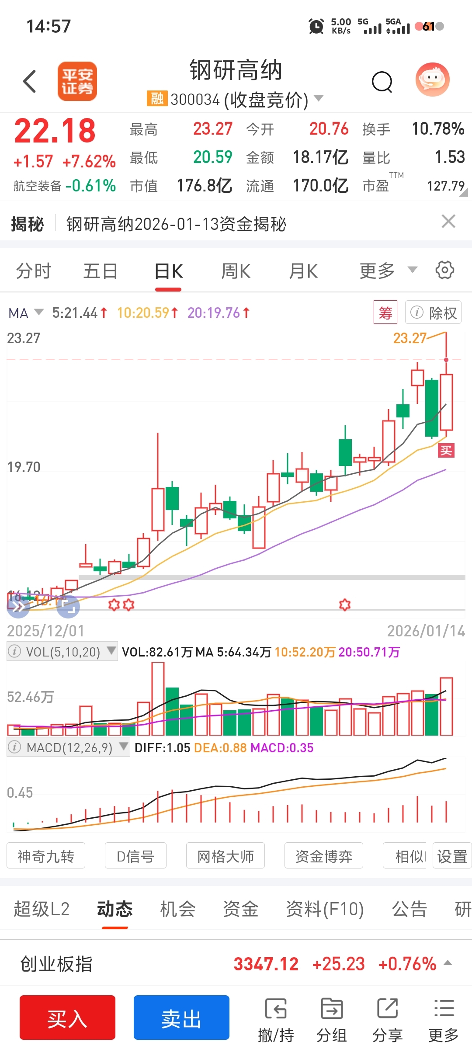The height and width of the screenshot is (1049, 472).
Task: Switch to 五日 chart tab
Action: pyautogui.click(x=101, y=271)
